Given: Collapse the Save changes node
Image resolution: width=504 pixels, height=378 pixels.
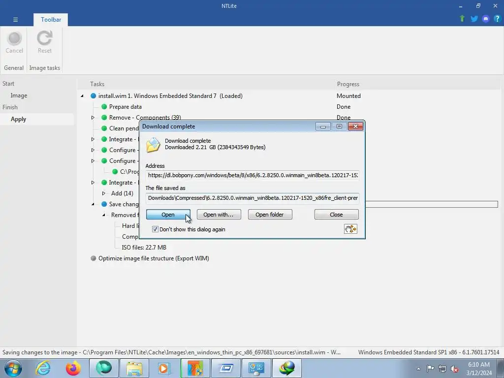Looking at the screenshot, I should (x=93, y=204).
